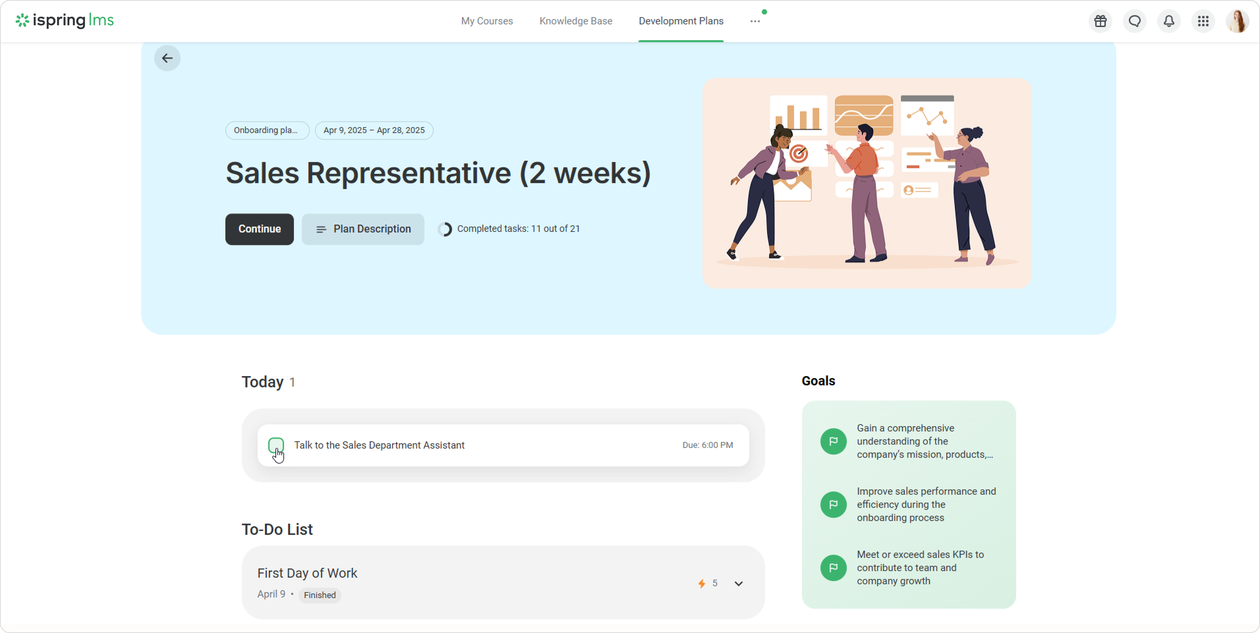1260x633 pixels.
Task: Open the chat messages icon
Action: point(1134,21)
